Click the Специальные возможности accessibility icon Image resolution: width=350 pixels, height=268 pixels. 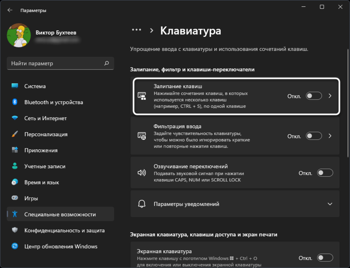click(x=15, y=214)
